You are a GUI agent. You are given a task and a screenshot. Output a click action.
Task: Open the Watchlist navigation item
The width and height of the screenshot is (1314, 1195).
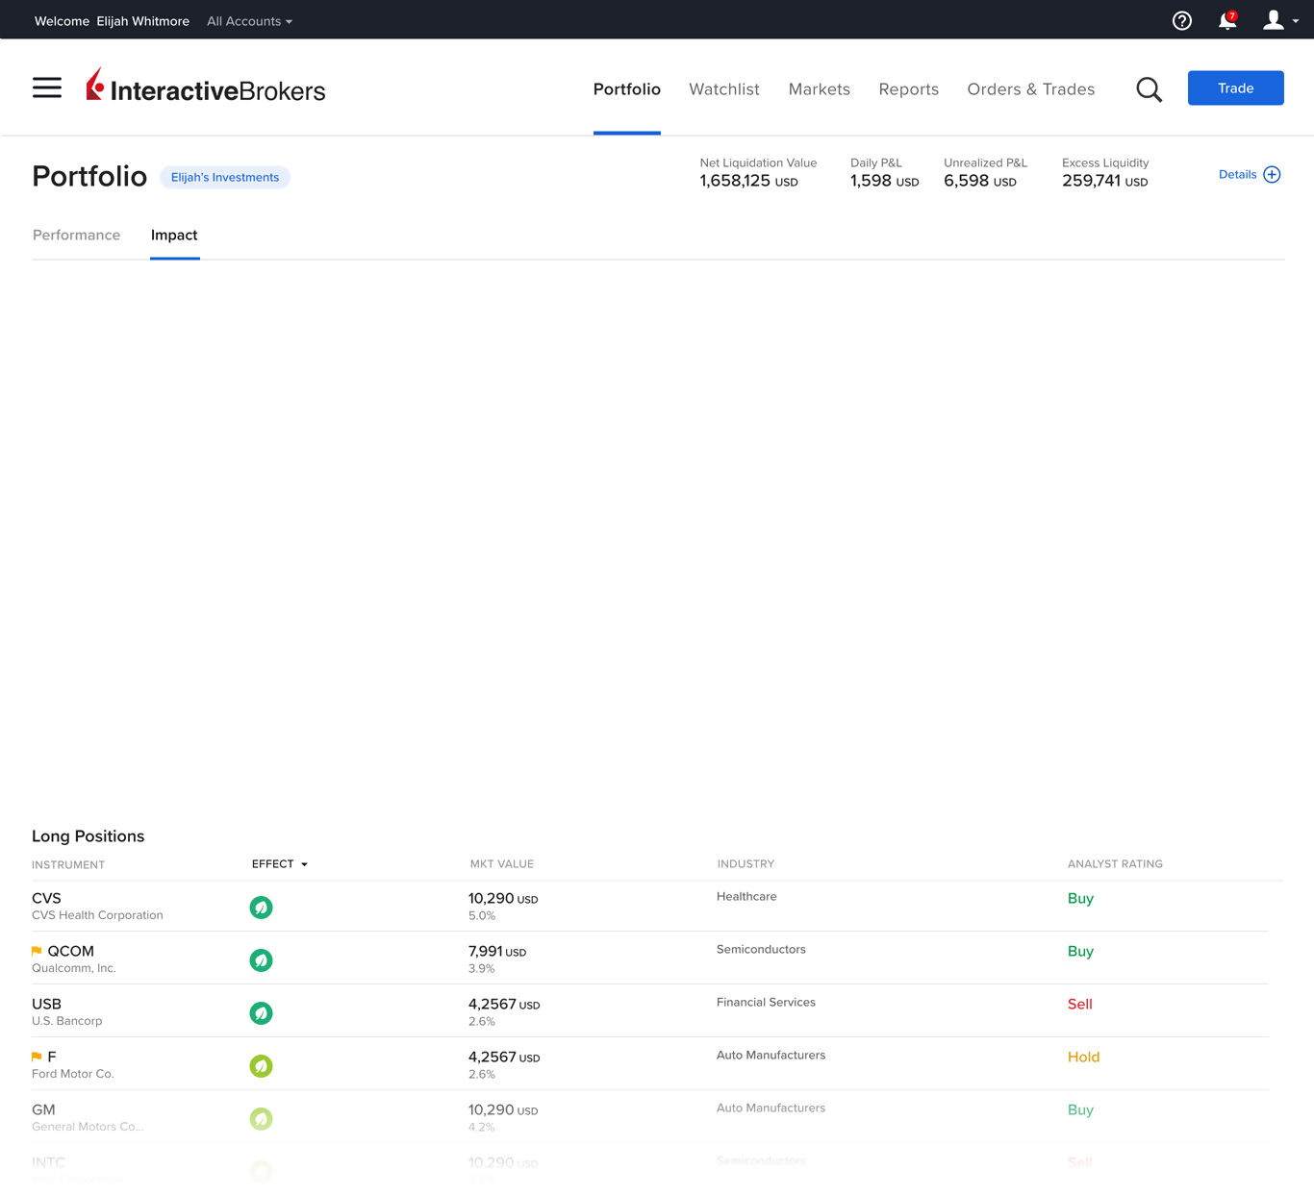tap(723, 88)
